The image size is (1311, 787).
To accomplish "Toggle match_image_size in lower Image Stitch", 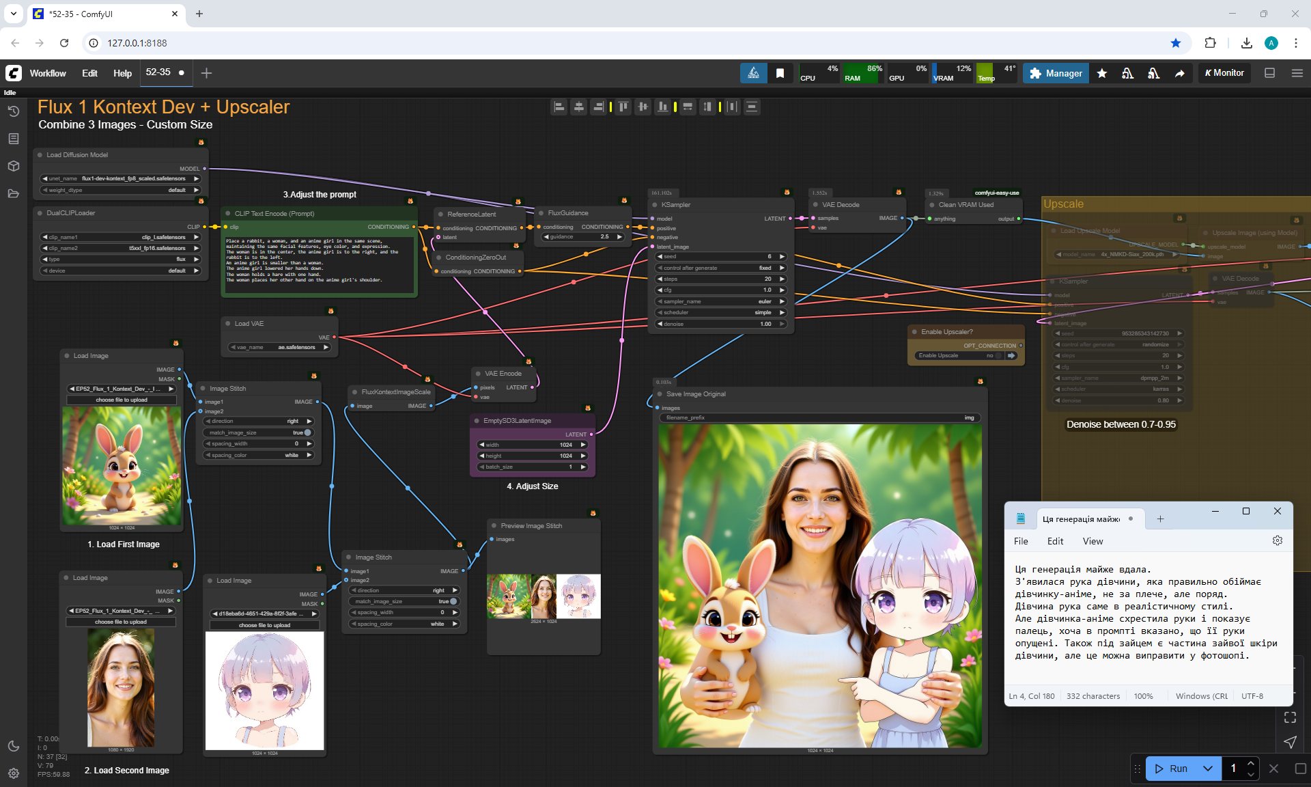I will [453, 601].
